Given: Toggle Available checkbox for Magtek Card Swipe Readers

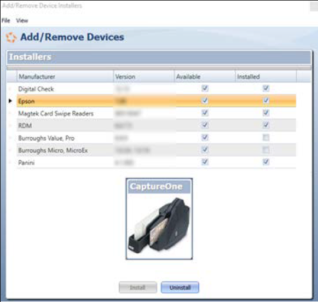Looking at the screenshot, I should 205,113.
